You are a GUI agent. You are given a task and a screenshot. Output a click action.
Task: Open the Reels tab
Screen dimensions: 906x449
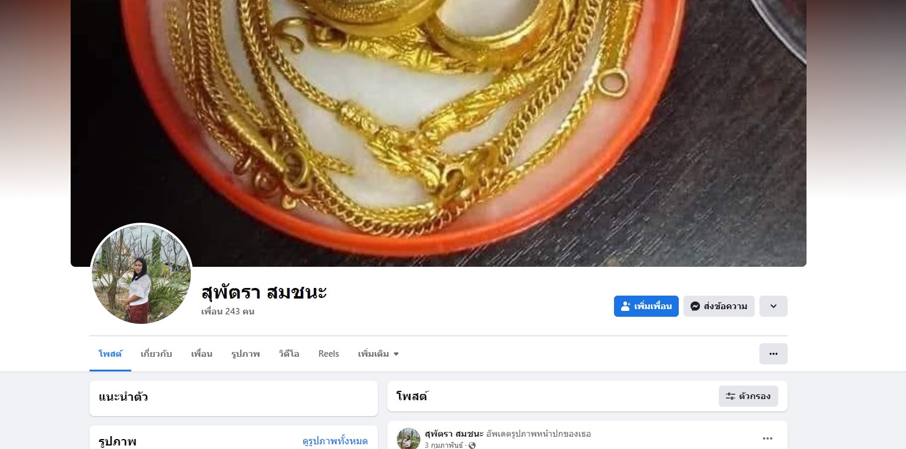(328, 354)
